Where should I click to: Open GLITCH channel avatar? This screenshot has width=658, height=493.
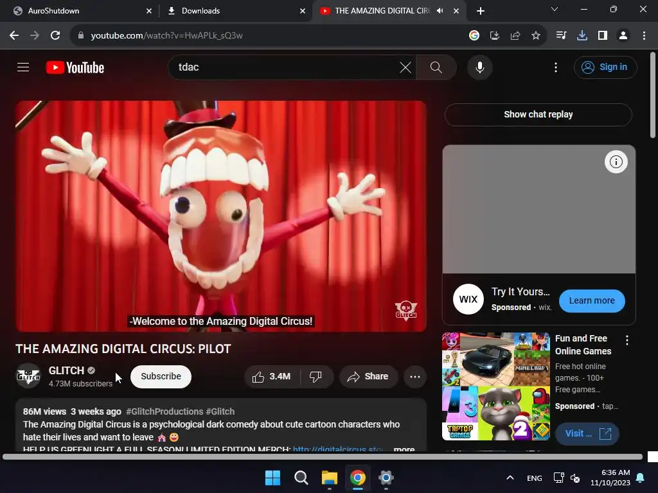28,376
